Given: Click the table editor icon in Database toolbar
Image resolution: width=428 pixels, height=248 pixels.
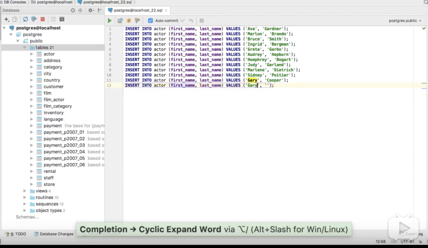Looking at the screenshot, I should (x=53, y=19).
